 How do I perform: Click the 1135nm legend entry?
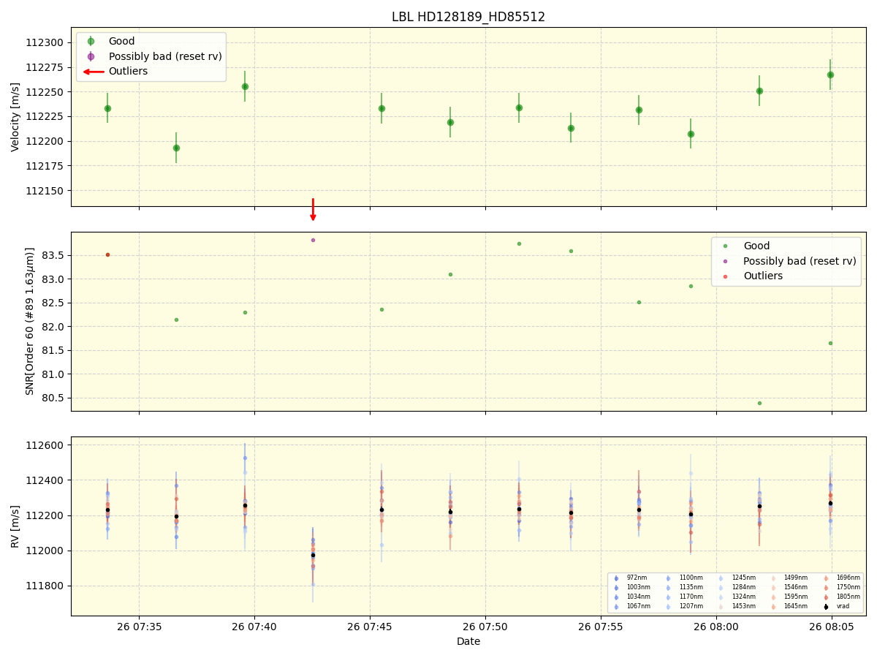coord(683,588)
